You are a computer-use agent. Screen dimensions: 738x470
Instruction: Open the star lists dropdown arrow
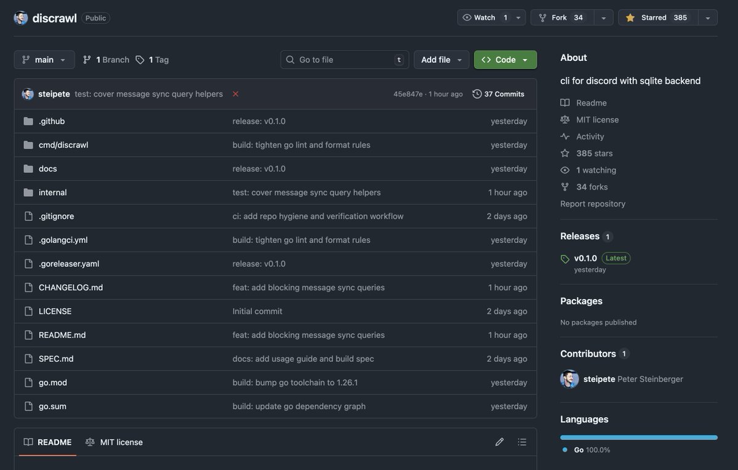(x=708, y=18)
